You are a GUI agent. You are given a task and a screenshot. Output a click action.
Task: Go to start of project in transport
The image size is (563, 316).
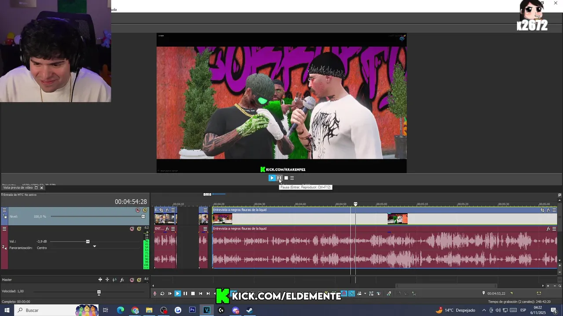tap(201, 294)
